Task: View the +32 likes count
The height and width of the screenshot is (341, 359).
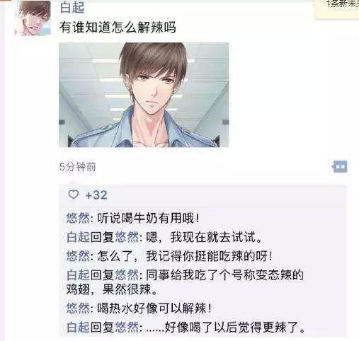Action: point(96,195)
